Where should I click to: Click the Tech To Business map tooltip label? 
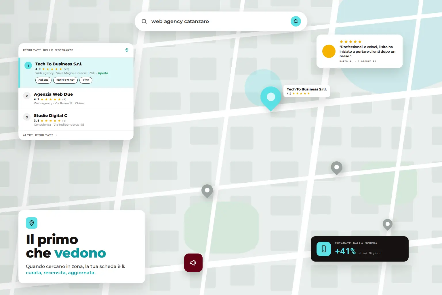[x=307, y=91]
